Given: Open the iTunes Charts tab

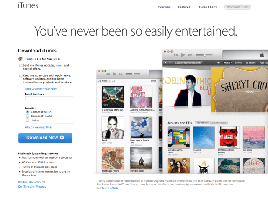Looking at the screenshot, I should coord(207,7).
